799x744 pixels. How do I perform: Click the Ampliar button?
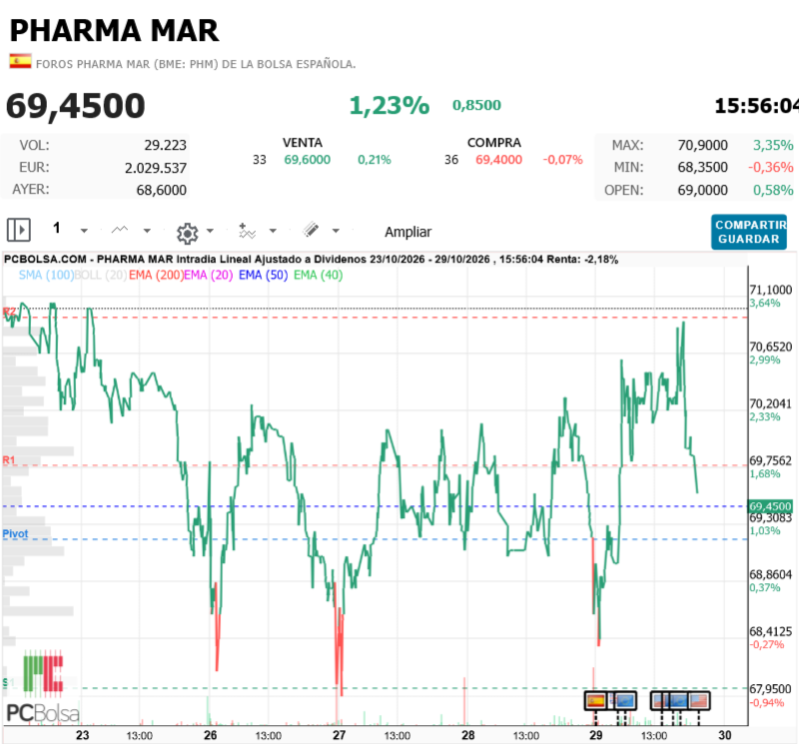pos(407,232)
